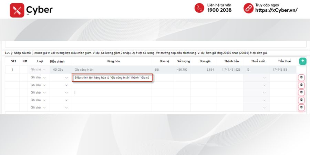Click quantity value 486.790
This screenshot has height=155, width=310.
182,70
